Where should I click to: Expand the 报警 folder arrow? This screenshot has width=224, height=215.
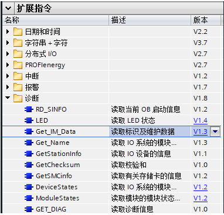pos(8,87)
